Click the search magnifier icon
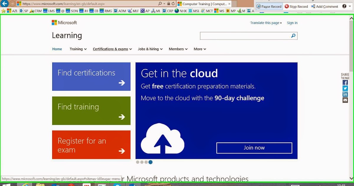Image resolution: width=354 pixels, height=186 pixels. coord(293,35)
